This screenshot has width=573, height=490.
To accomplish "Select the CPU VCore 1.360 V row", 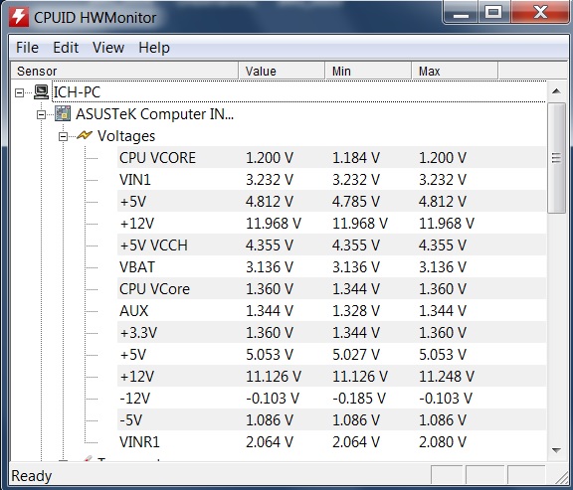I will pos(331,289).
